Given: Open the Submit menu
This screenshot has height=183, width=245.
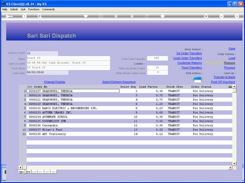Looking at the screenshot, I should (x=14, y=10).
